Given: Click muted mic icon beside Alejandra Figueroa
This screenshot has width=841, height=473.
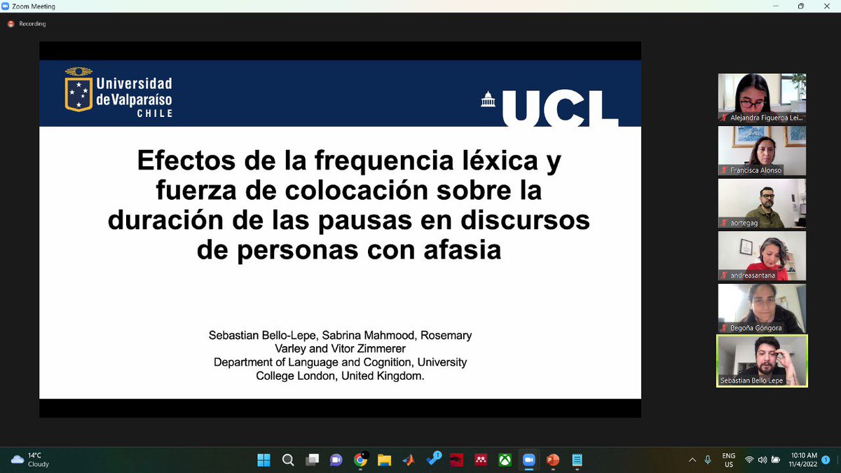Looking at the screenshot, I should [724, 118].
